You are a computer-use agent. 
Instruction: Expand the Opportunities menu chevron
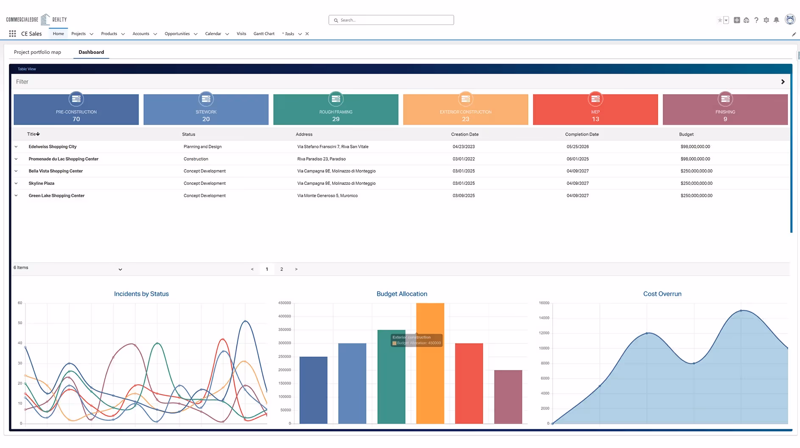(196, 34)
